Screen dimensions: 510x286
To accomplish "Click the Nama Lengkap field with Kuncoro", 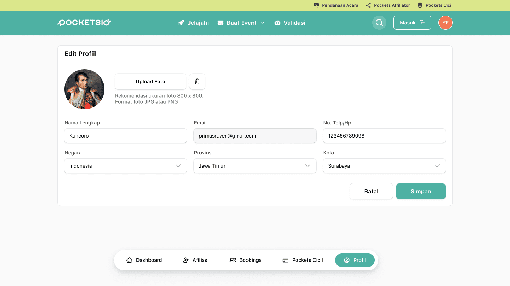I will [125, 136].
